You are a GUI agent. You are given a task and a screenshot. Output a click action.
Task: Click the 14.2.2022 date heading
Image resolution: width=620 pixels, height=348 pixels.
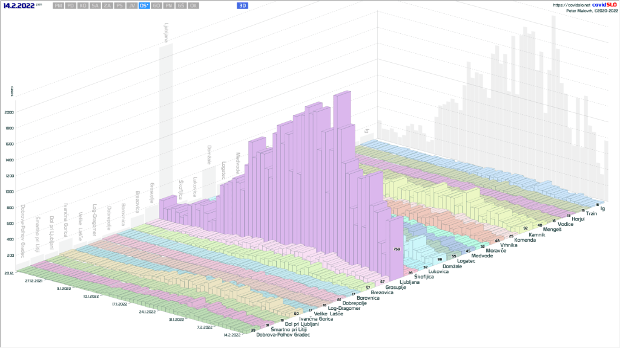pyautogui.click(x=18, y=5)
